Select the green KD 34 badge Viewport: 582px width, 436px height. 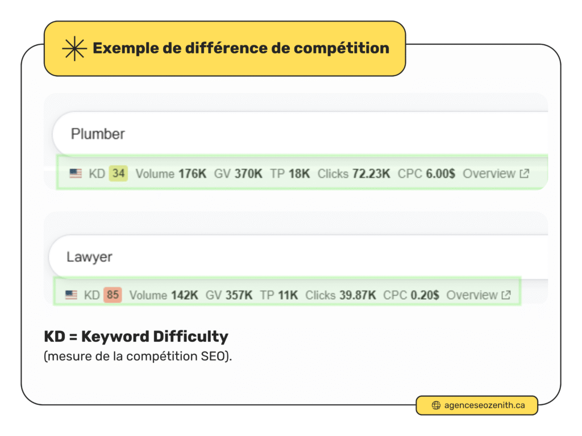[x=118, y=174]
